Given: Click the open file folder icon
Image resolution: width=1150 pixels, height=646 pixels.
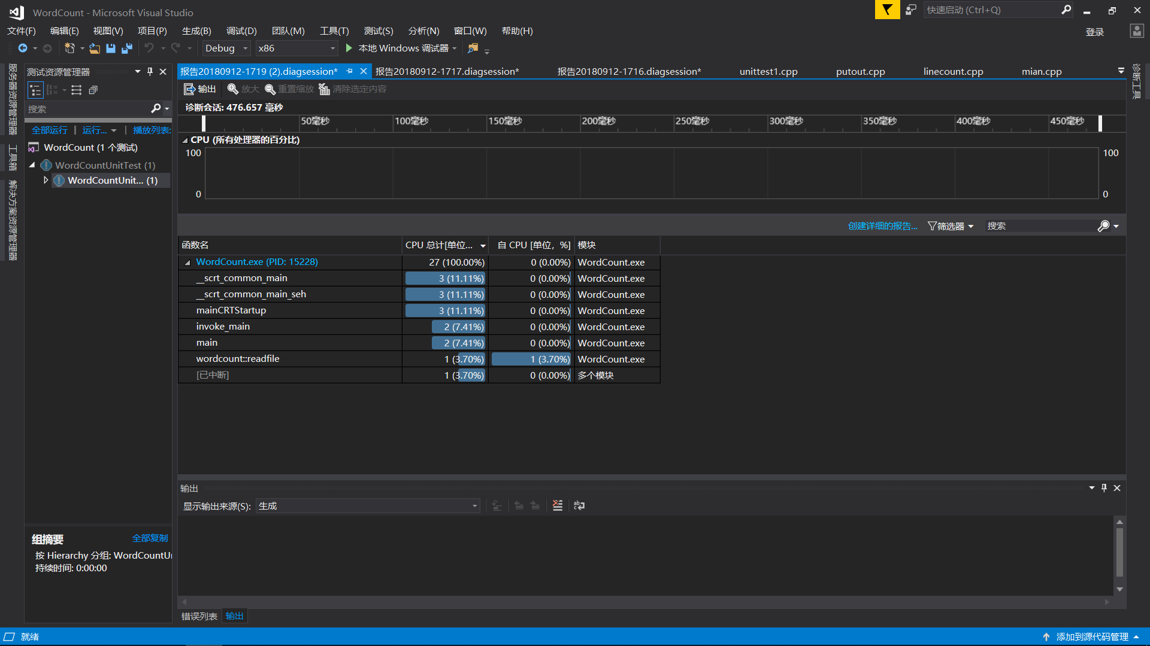Looking at the screenshot, I should click(x=95, y=48).
